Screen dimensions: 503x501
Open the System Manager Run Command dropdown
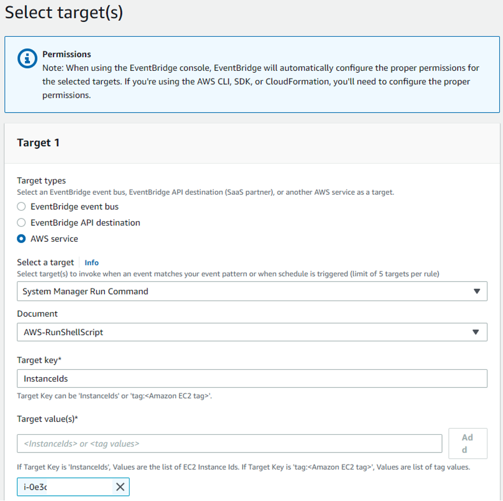point(251,291)
